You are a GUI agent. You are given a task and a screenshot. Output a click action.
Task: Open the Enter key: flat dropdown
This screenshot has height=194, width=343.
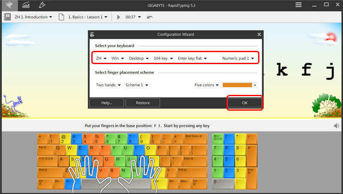[192, 59]
